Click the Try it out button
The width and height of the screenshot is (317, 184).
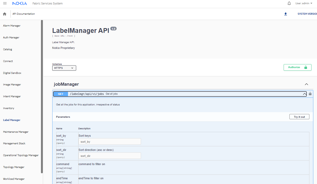pos(299,117)
